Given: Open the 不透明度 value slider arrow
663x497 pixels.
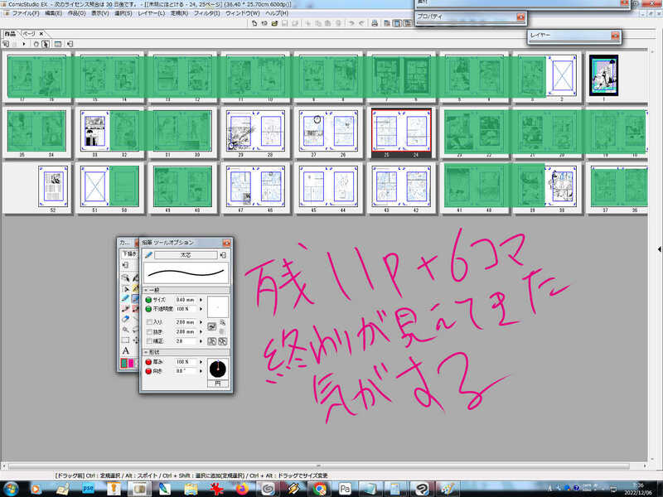Looking at the screenshot, I should (201, 309).
